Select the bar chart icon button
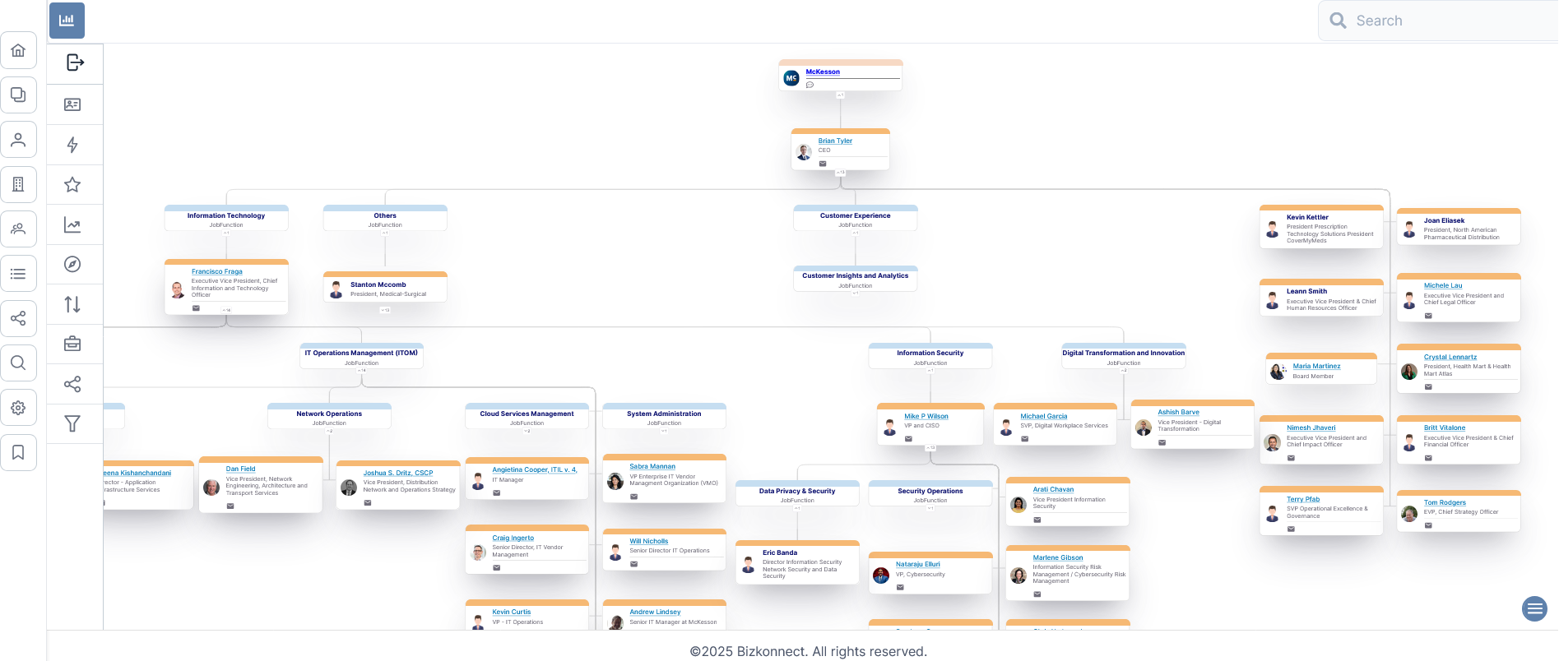 pyautogui.click(x=67, y=21)
